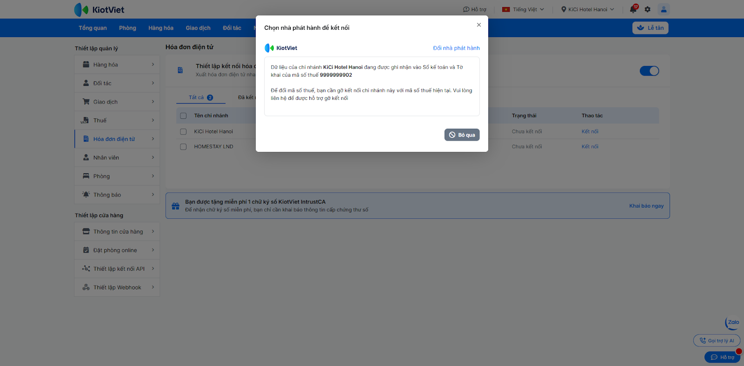The height and width of the screenshot is (366, 744).
Task: Click the Tên chi nhánh column header
Action: [x=211, y=116]
